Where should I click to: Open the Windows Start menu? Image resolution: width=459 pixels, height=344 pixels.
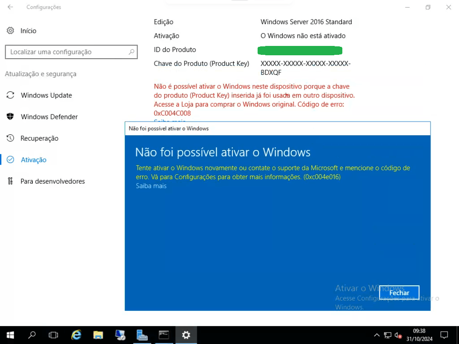[10, 335]
